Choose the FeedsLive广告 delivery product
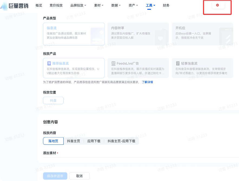Image resolution: width=239 pixels, height=181 pixels. click(138, 68)
